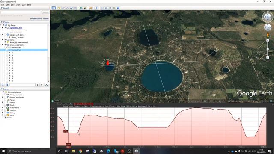The width and height of the screenshot is (274, 154).
Task: Open the Help menu
Action: click(x=29, y=5)
